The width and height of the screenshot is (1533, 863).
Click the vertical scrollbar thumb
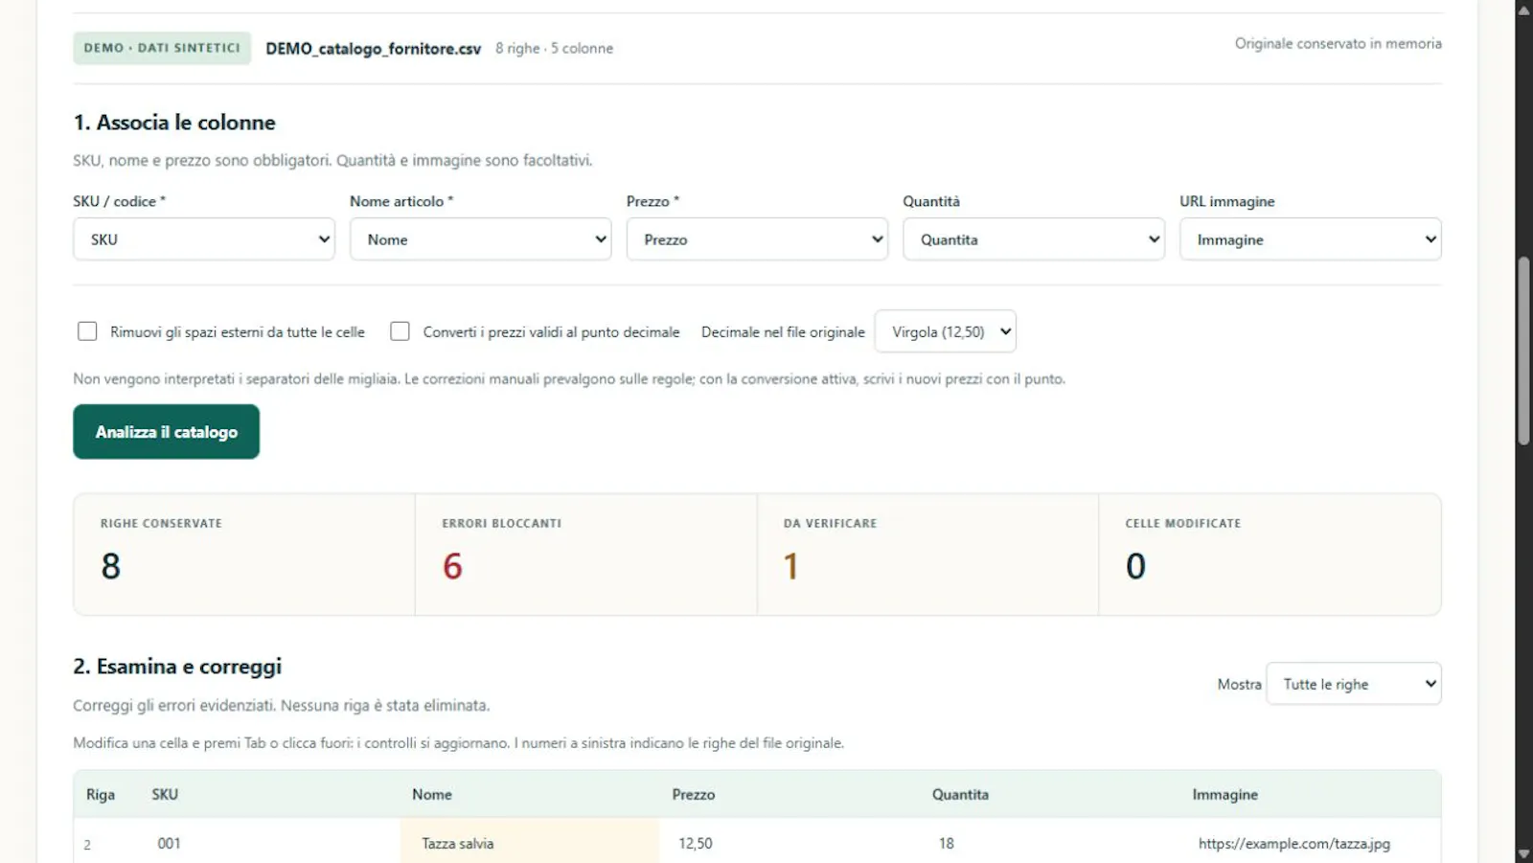click(1523, 351)
